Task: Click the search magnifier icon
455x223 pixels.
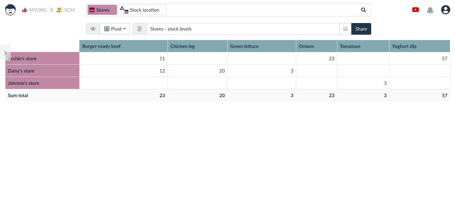Action: coord(364,10)
